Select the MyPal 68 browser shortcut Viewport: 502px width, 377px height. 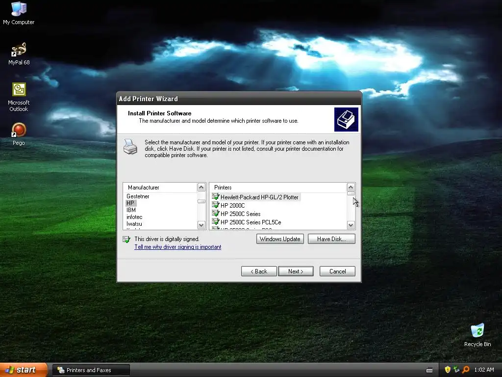click(x=19, y=54)
